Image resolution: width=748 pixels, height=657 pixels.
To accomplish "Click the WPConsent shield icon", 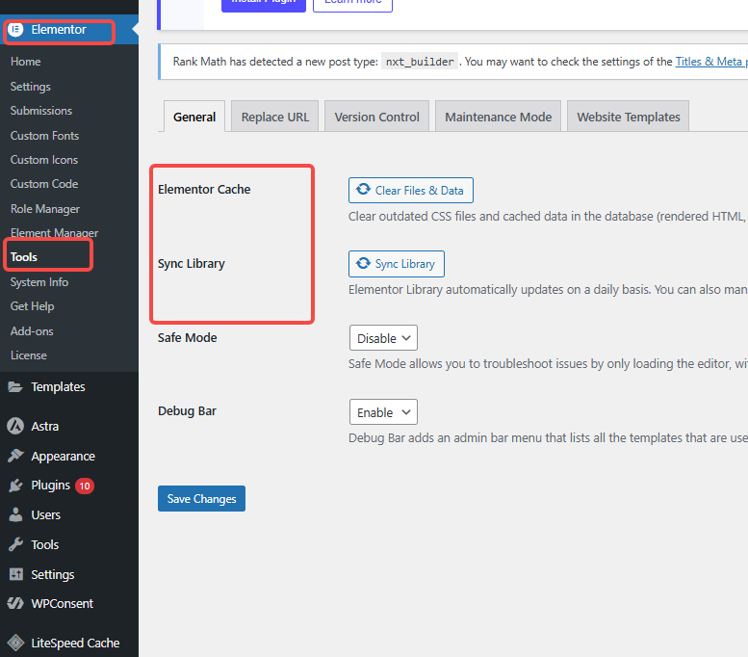I will pyautogui.click(x=15, y=604).
